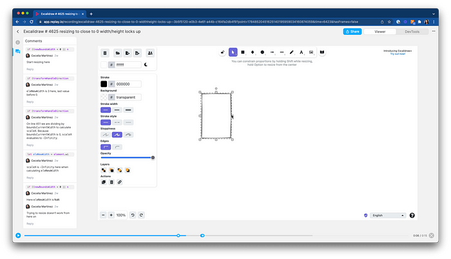Click the Send backward layer icon
Image resolution: width=451 pixels, height=259 pixels.
coord(111,170)
